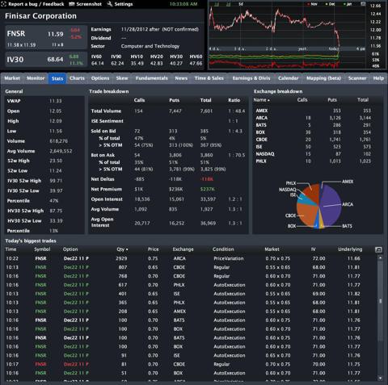Viewport: 388px width, 385px height.
Task: Click the NASDAQ row in exchange breakdown
Action: [x=318, y=154]
